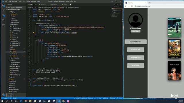
Task: Click the Go Live status bar button
Action: coord(112,98)
